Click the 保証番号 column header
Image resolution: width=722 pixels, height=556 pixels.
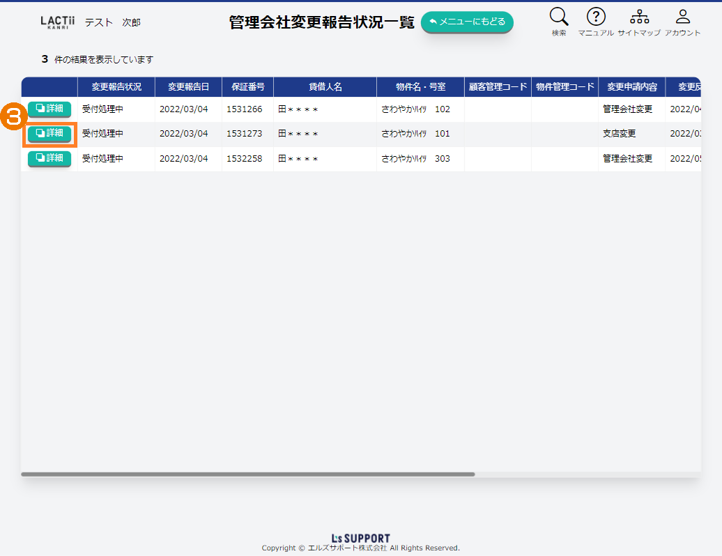pyautogui.click(x=247, y=87)
